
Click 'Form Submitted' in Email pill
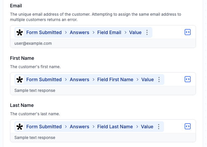pos(44,32)
